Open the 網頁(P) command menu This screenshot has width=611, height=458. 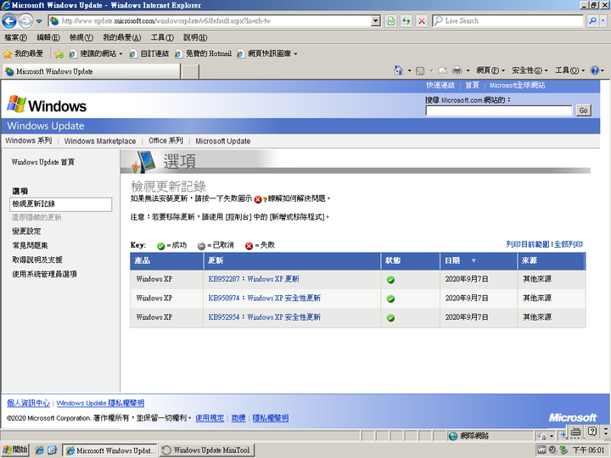(490, 70)
